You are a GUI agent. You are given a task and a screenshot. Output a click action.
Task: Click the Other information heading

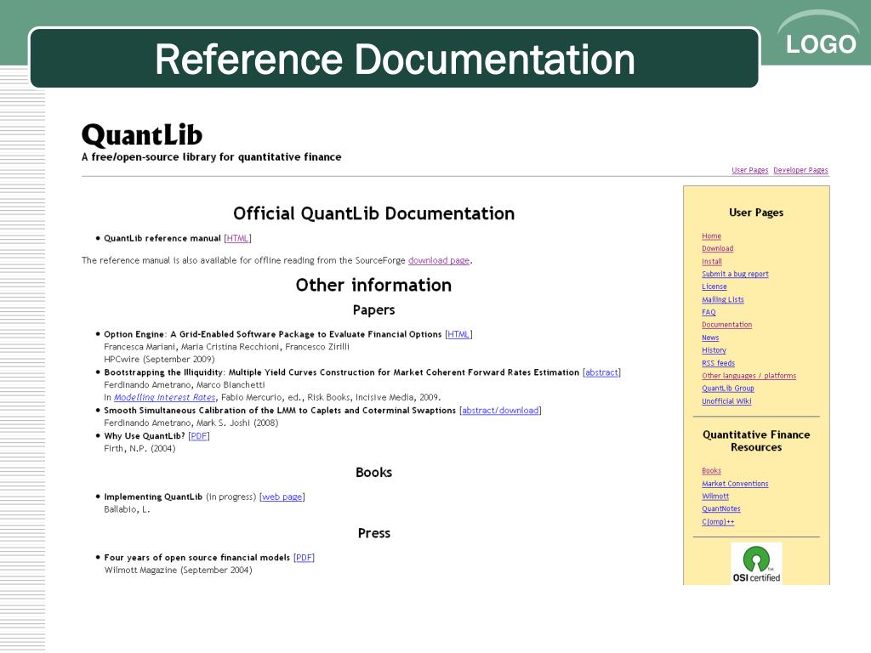374,286
